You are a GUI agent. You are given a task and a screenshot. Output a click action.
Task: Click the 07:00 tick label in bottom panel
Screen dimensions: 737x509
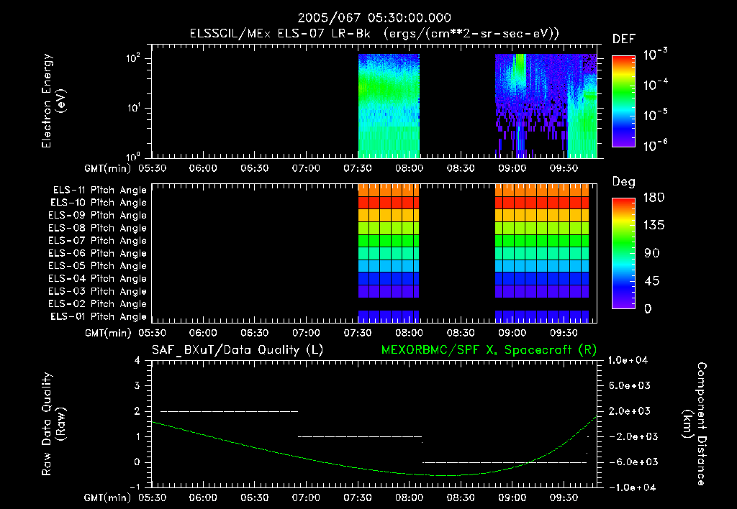point(306,498)
